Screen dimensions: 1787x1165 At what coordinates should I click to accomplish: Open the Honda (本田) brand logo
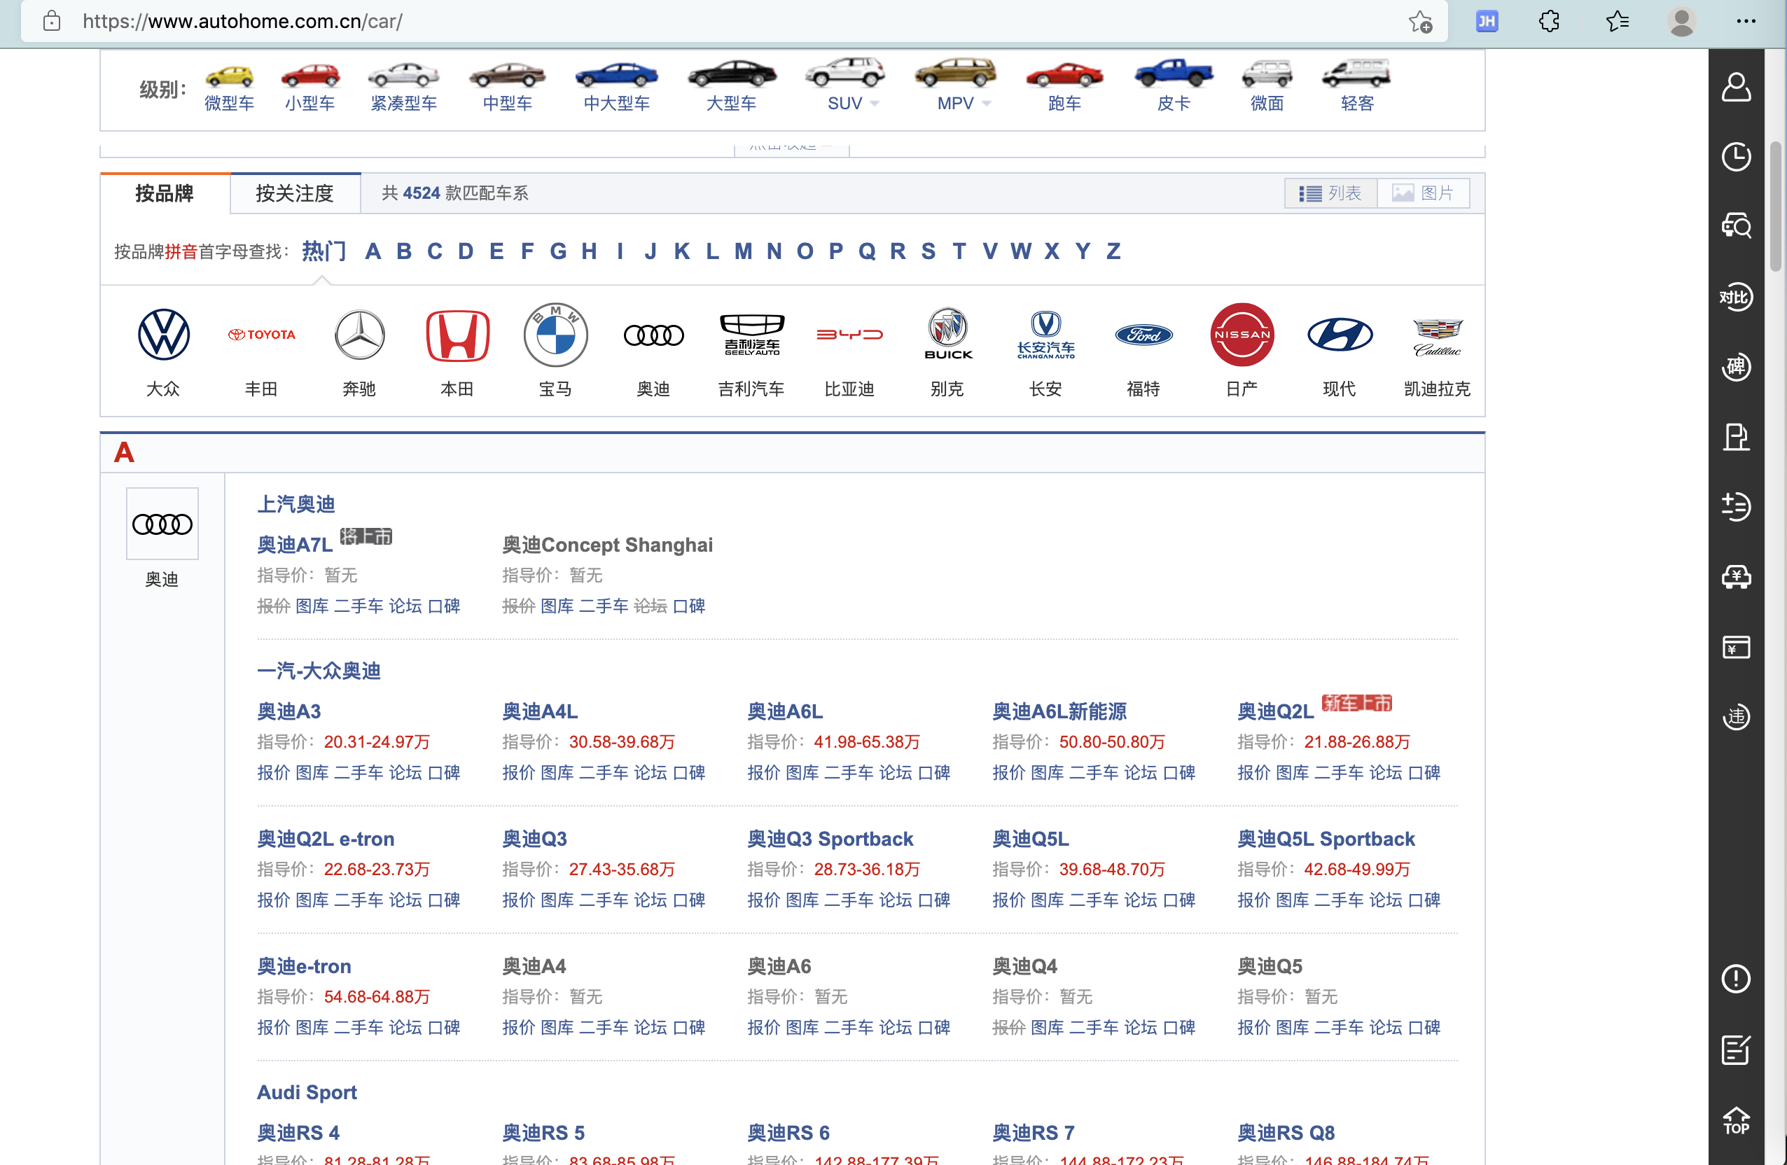(x=457, y=334)
